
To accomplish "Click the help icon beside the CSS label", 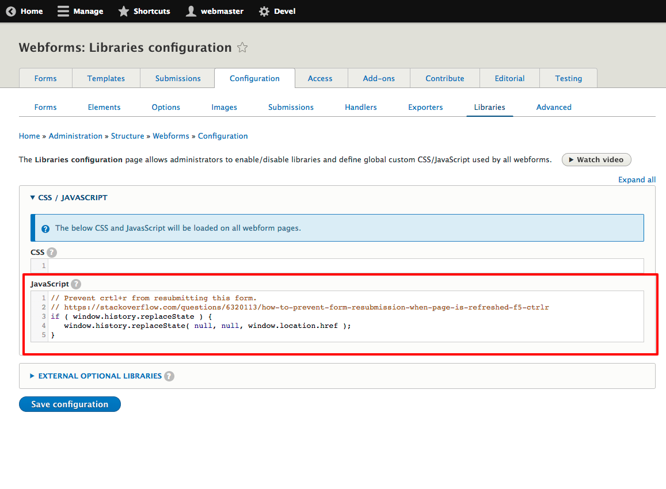I will (x=52, y=252).
